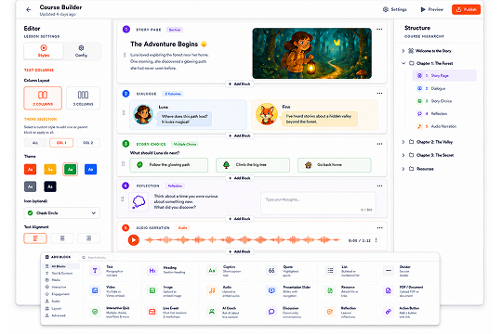
Task: Play the audio narration
Action: tap(134, 239)
